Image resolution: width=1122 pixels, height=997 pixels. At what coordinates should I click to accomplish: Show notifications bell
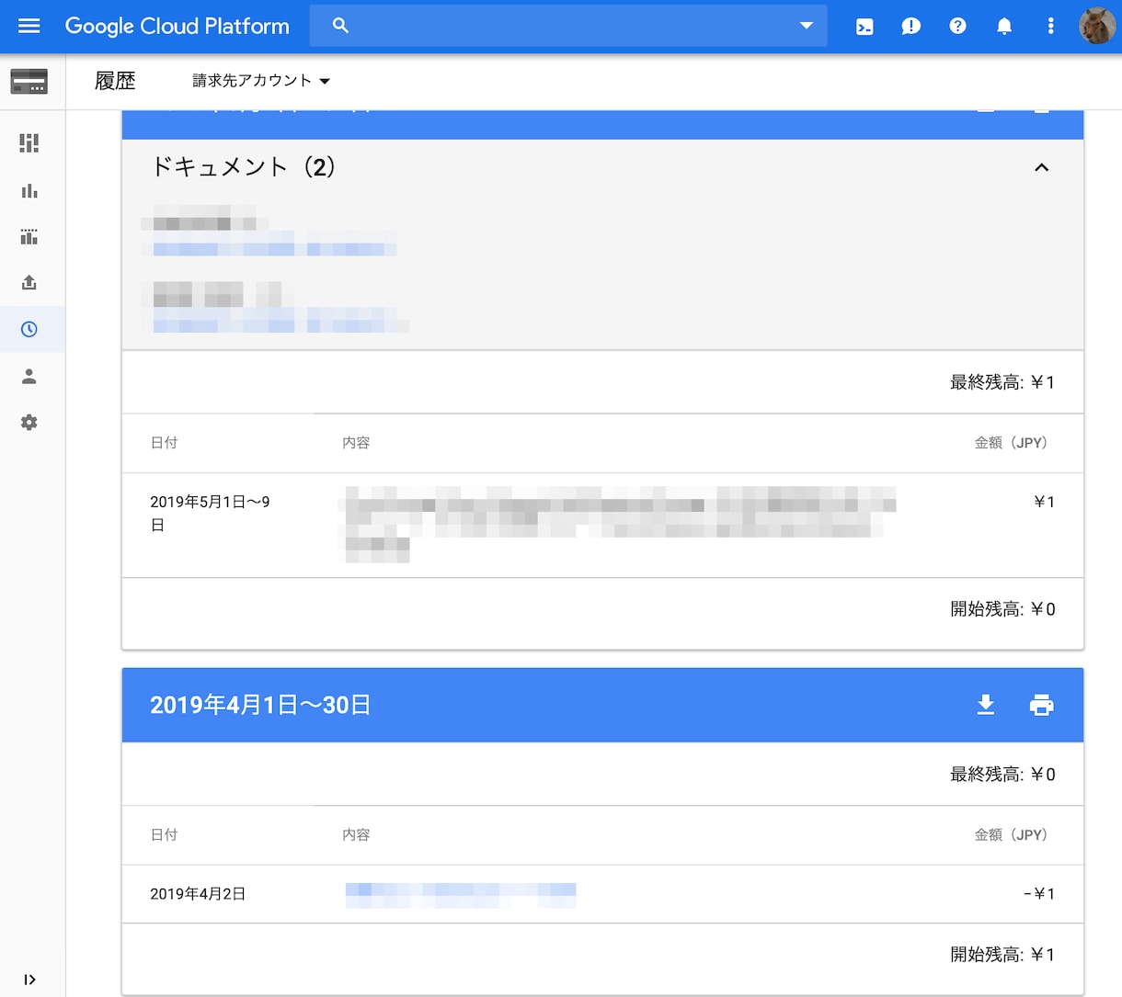(1004, 27)
